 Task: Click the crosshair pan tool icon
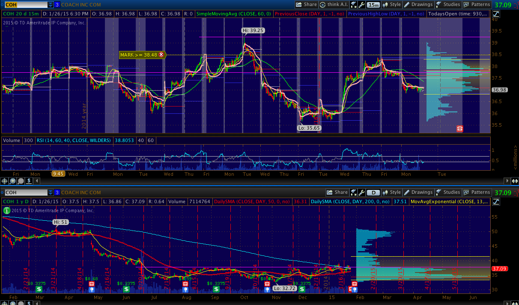point(5,181)
